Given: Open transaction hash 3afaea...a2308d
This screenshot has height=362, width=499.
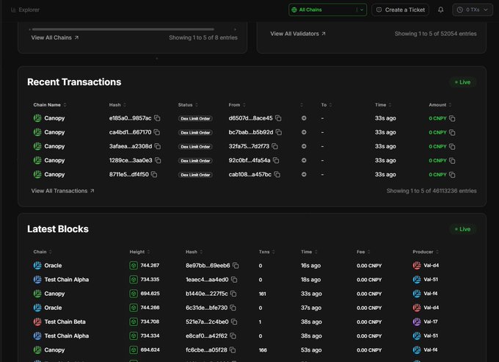Looking at the screenshot, I should point(131,146).
